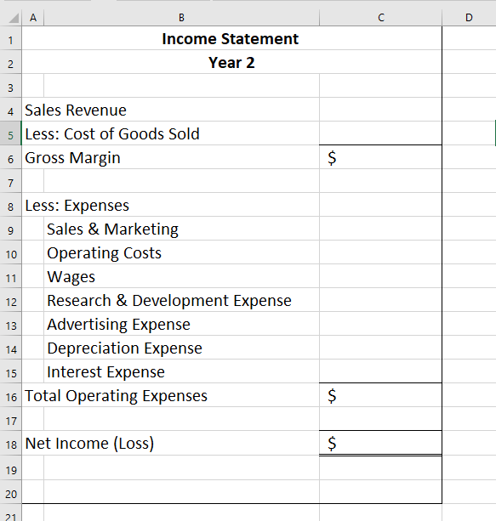
Task: Click the Gross Margin dollar amount cell
Action: [x=381, y=157]
